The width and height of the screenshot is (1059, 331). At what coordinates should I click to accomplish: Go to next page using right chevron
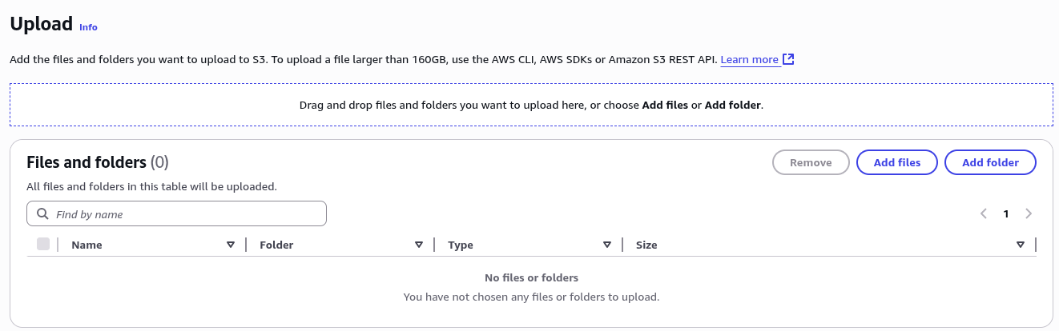pos(1029,213)
